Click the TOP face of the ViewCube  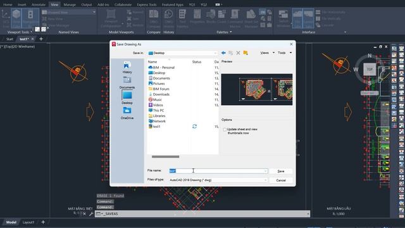(370, 69)
